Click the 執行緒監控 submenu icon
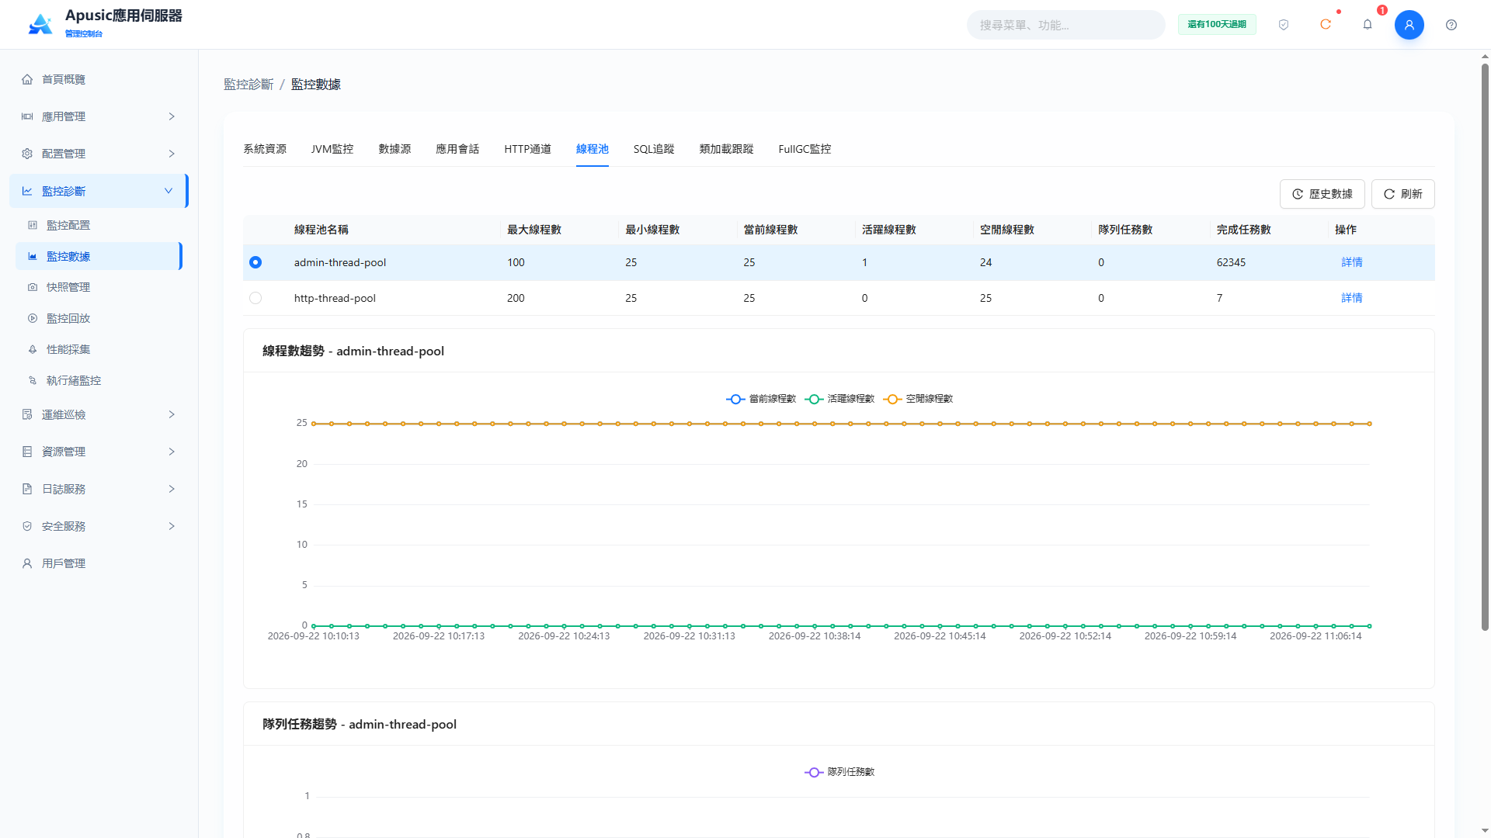Screen dimensions: 1491x838 pyautogui.click(x=33, y=380)
